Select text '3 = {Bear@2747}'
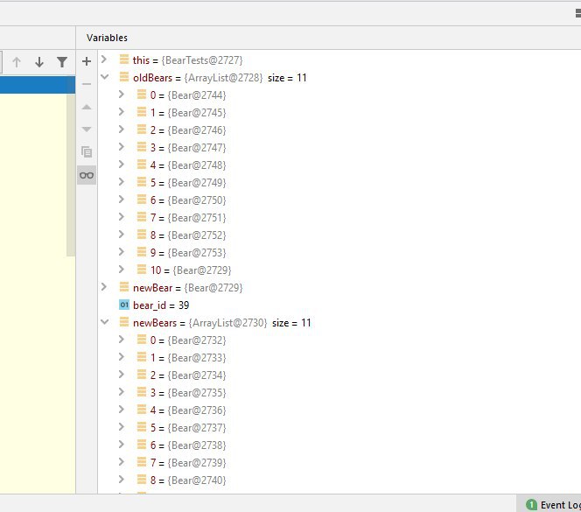 pos(188,148)
